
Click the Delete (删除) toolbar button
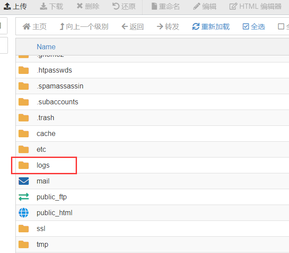pyautogui.click(x=88, y=7)
